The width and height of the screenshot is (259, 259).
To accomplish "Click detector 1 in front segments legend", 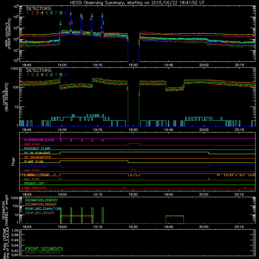I will [x=28, y=13].
